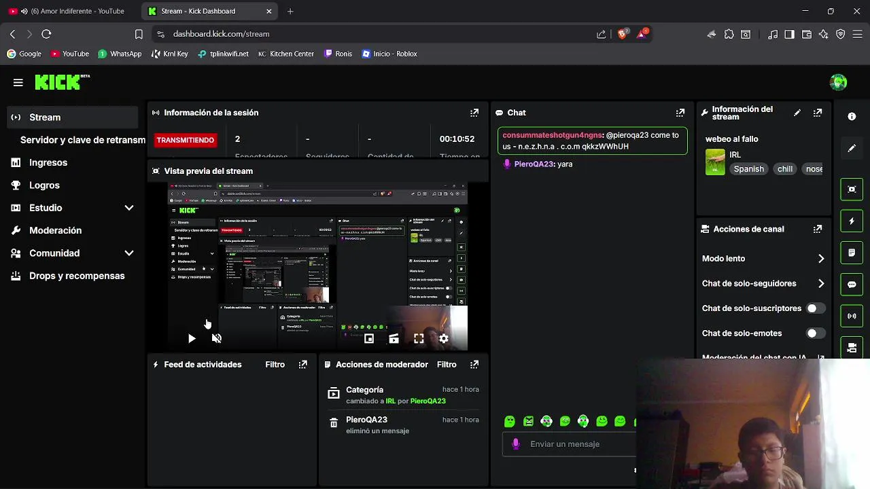Image resolution: width=870 pixels, height=489 pixels.
Task: Toggle the browser sidebar panel
Action: click(x=789, y=34)
